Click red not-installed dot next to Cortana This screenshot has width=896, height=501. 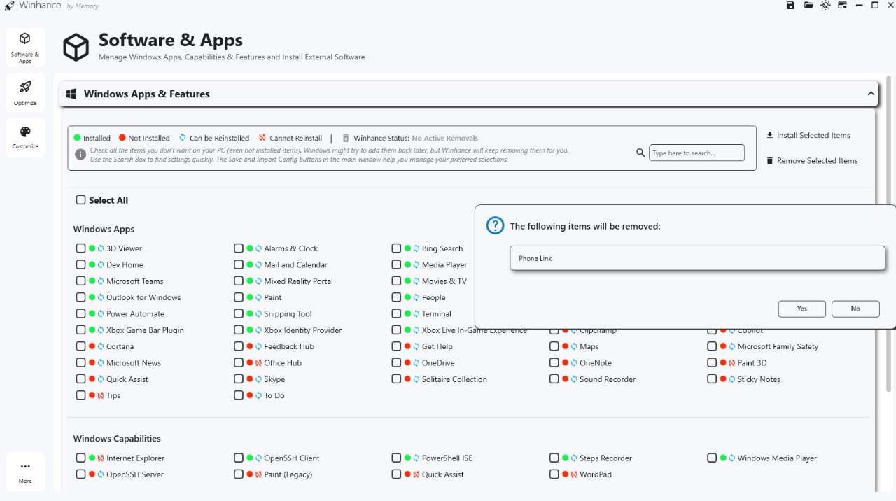point(92,346)
